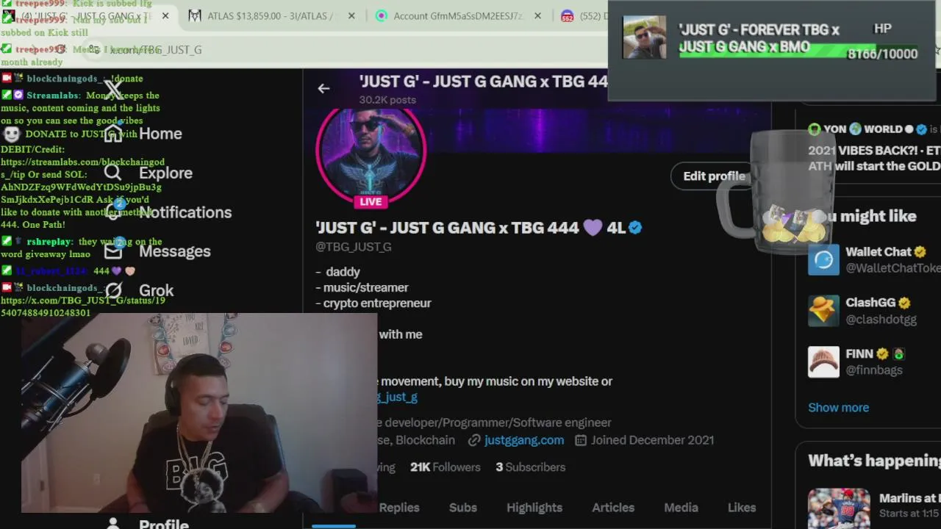This screenshot has width=941, height=529.
Task: Open the Explore search icon
Action: 112,173
